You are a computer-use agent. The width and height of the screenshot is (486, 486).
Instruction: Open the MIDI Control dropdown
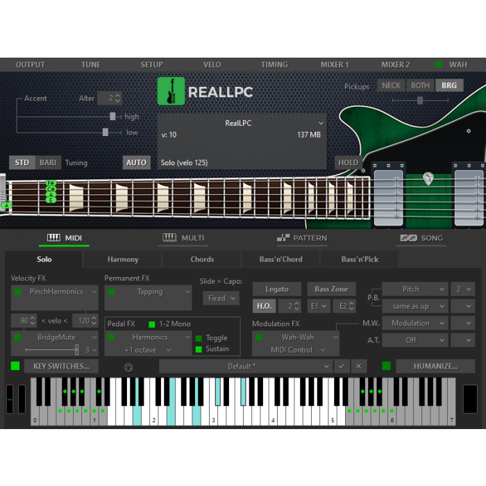(298, 350)
